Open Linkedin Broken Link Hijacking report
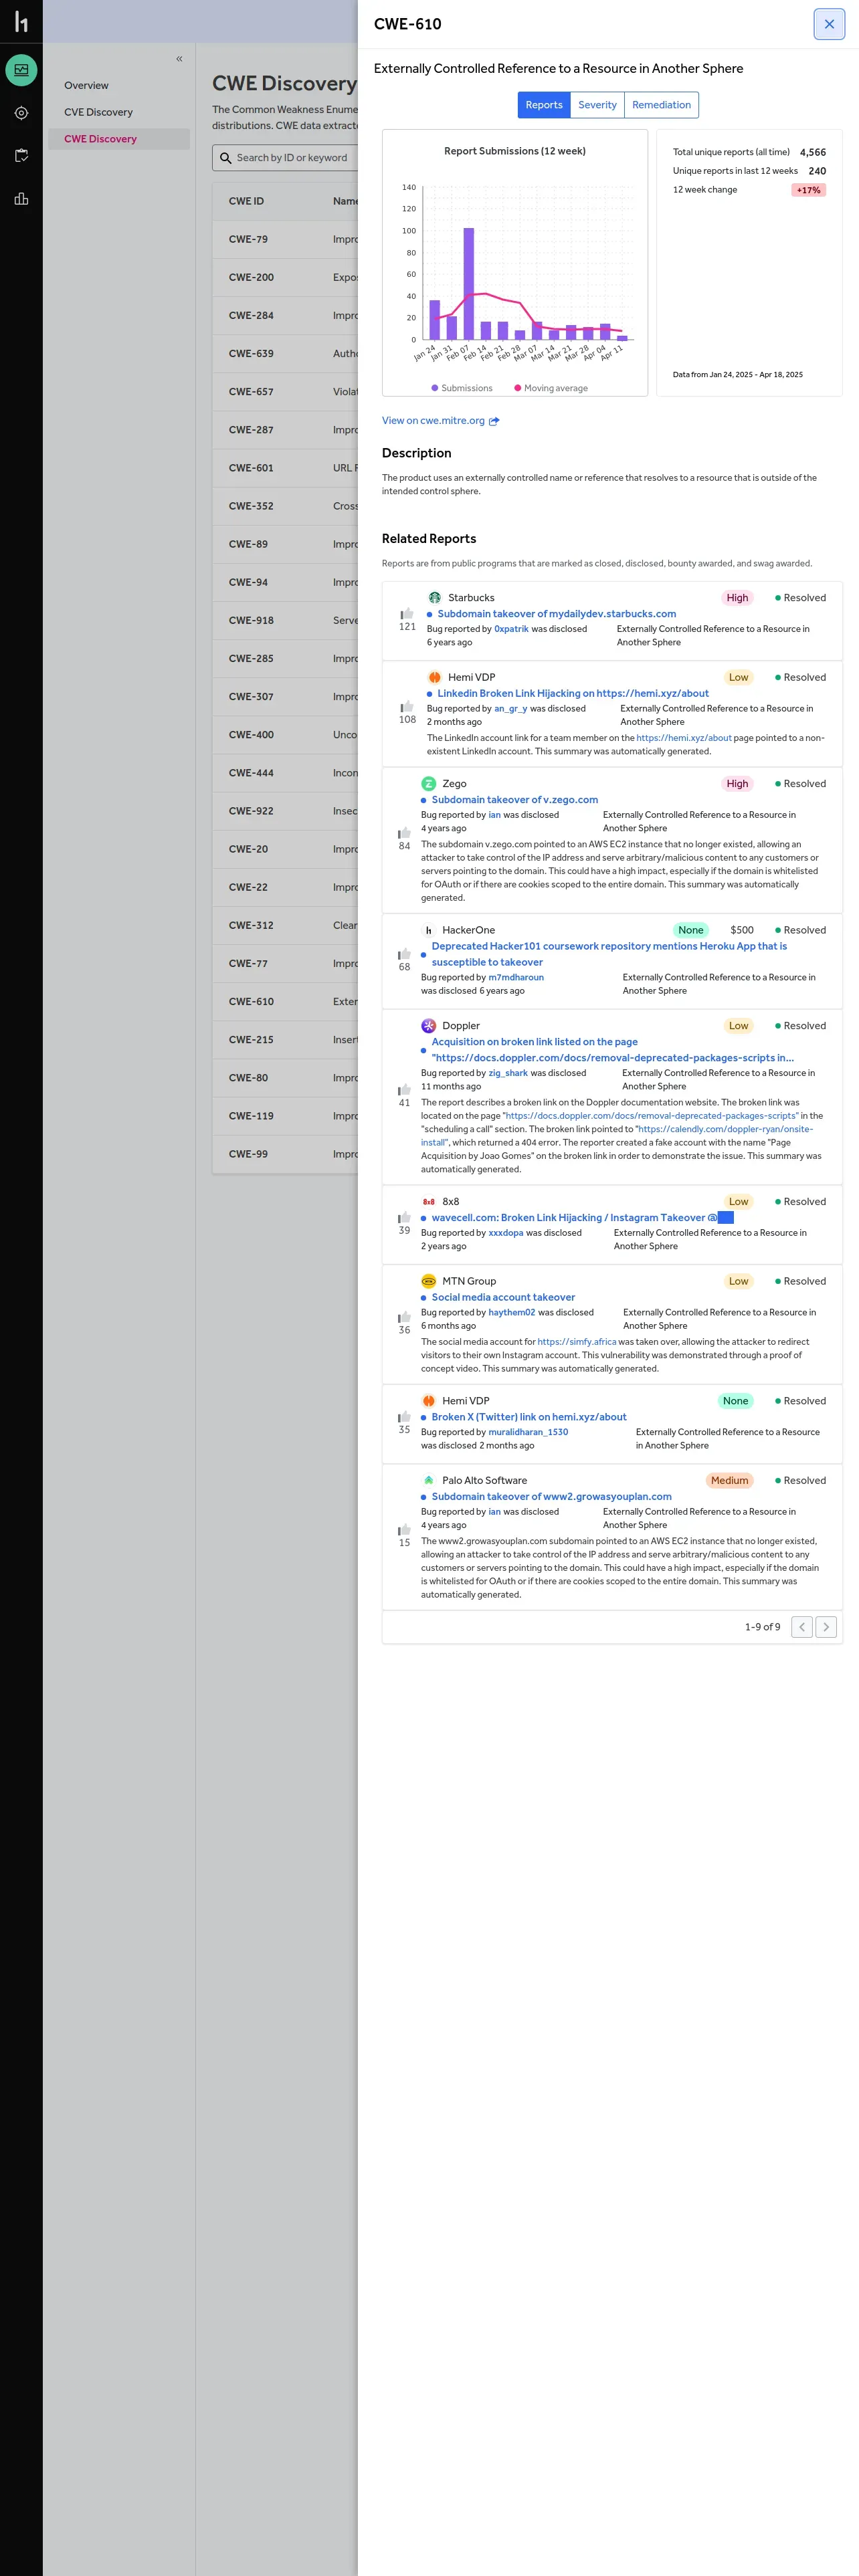859x2576 pixels. point(572,693)
